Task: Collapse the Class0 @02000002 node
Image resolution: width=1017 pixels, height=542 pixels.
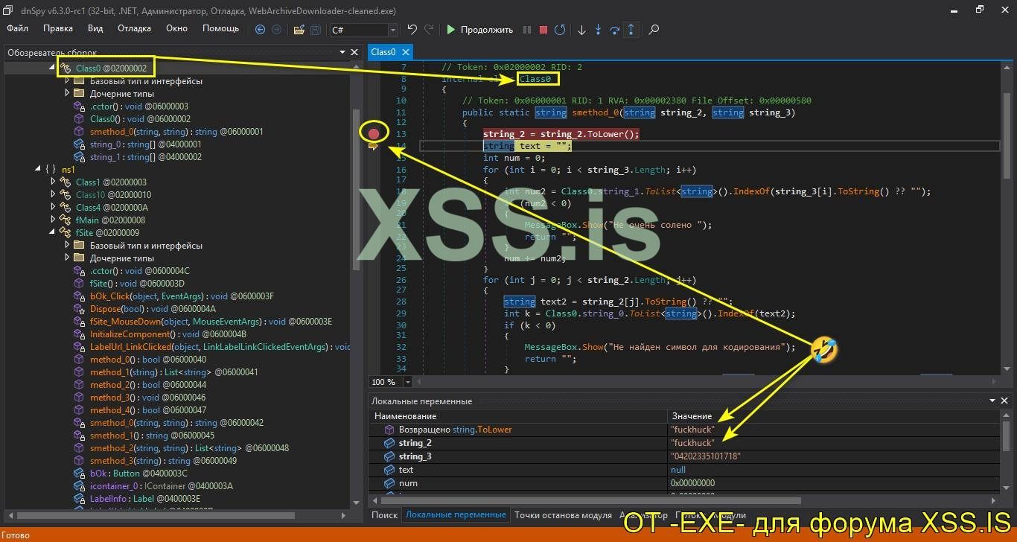Action: tap(52, 68)
